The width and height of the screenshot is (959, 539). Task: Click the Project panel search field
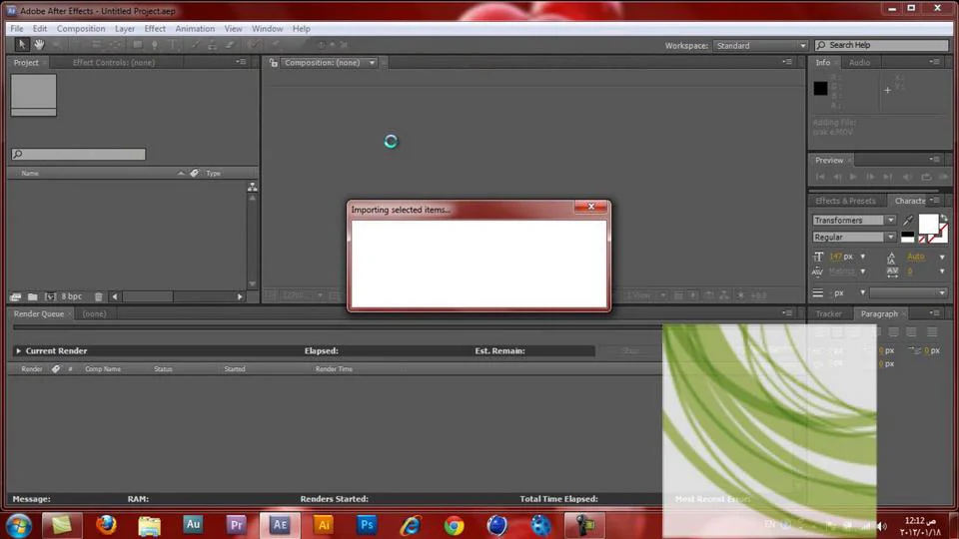[x=78, y=154]
